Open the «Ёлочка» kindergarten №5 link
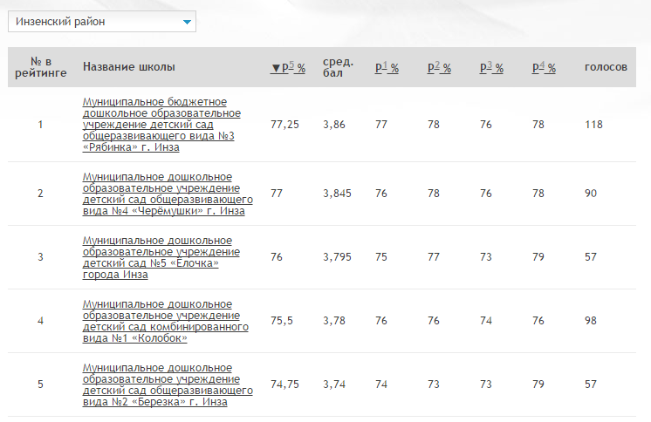 tap(161, 257)
